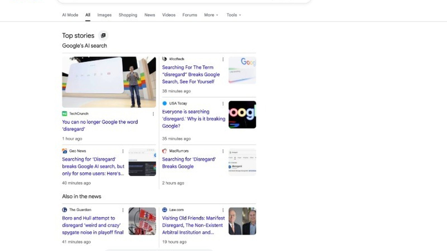Click The Guardian source icon
Screen dimensions: 447x251
65,210
